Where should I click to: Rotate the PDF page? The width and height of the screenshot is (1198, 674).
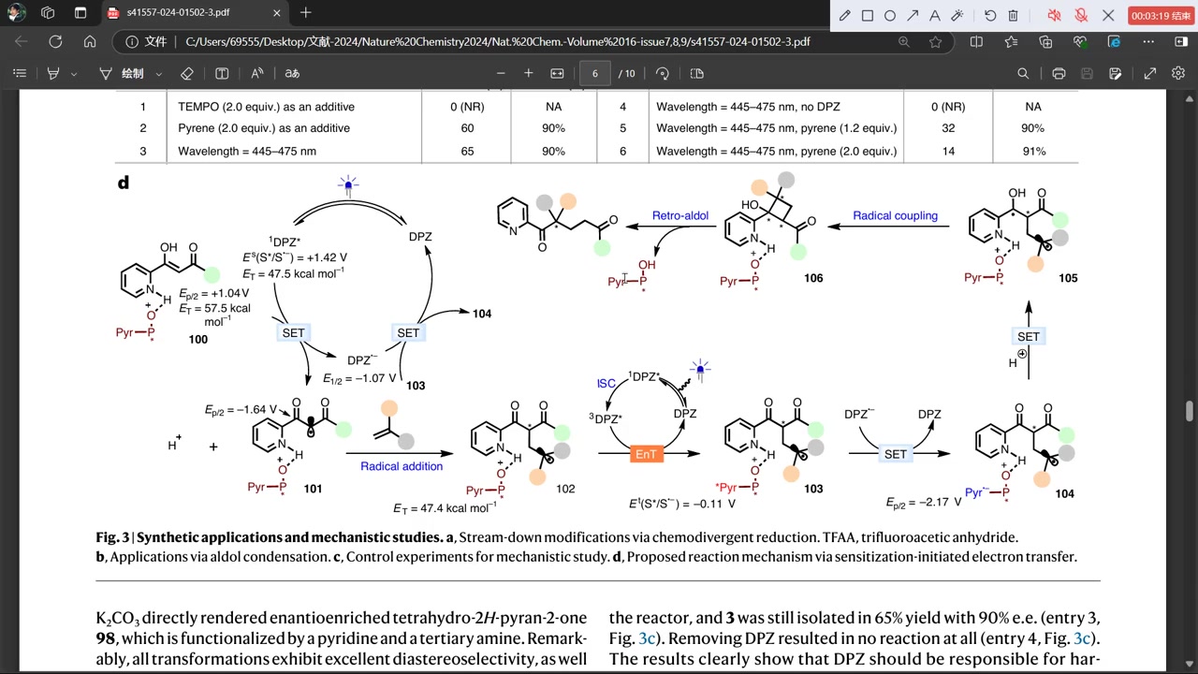click(663, 73)
